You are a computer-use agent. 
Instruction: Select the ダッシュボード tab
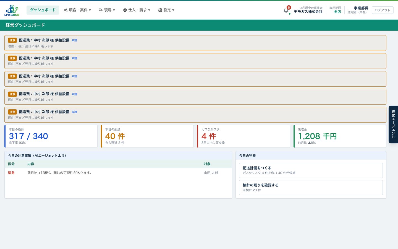43,10
